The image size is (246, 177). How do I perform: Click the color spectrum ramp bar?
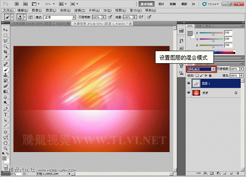pyautogui.click(x=225, y=52)
